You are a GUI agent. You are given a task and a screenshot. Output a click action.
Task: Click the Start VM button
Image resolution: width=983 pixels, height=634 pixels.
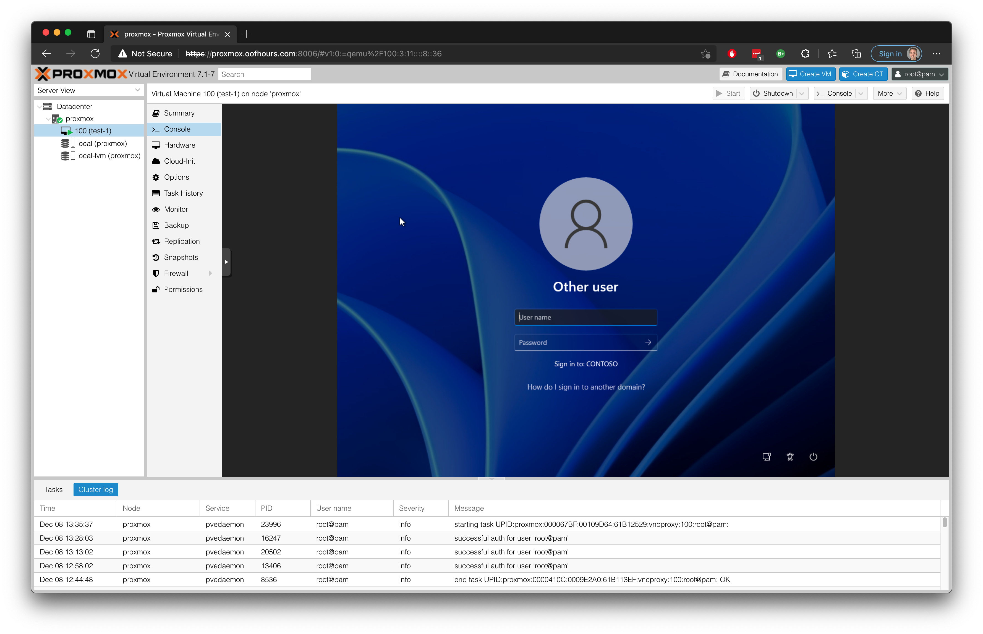tap(728, 93)
